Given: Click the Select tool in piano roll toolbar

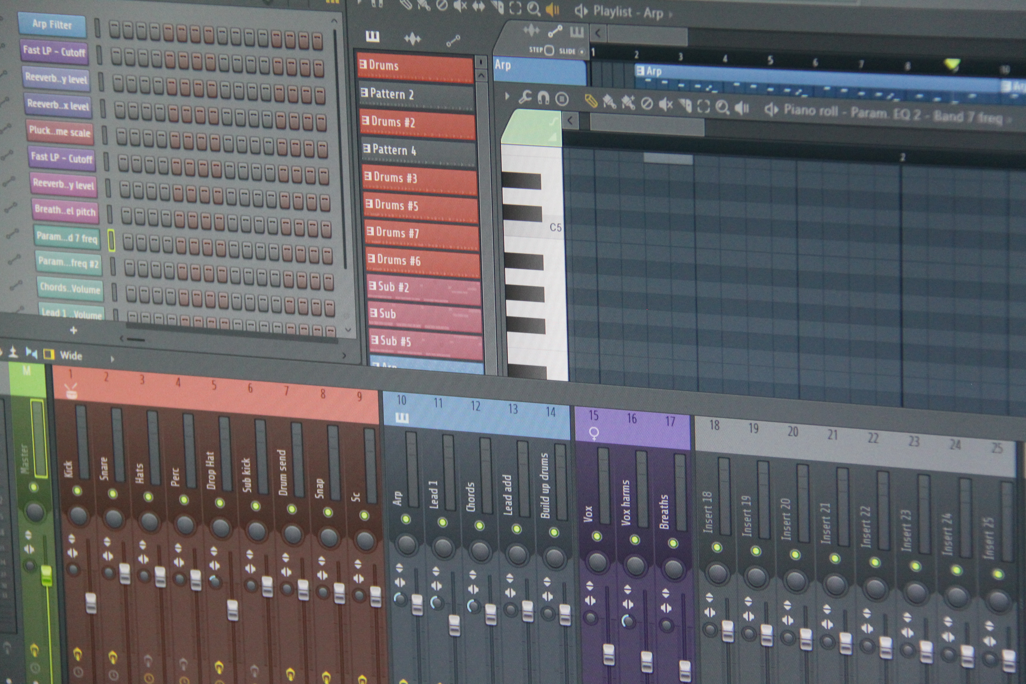Looking at the screenshot, I should point(703,106).
